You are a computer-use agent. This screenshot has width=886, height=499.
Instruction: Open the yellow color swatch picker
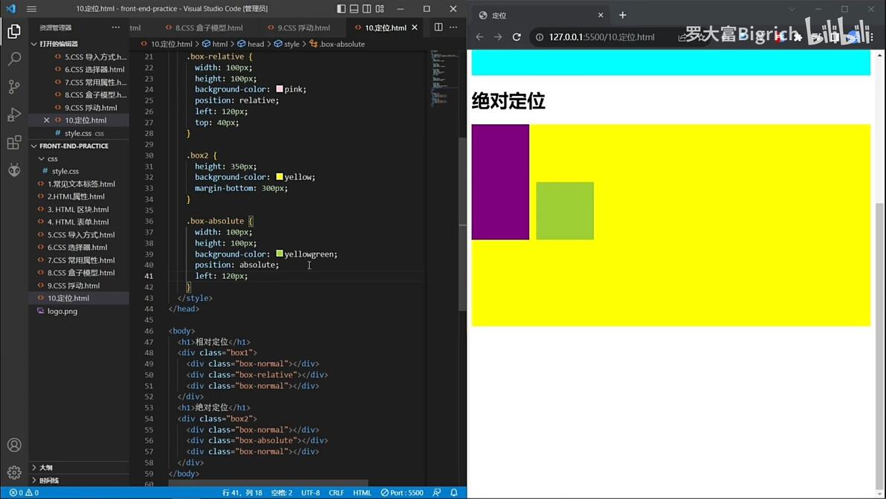tap(279, 177)
